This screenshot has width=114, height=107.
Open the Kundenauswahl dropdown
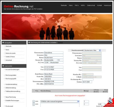pyautogui.click(x=92, y=50)
